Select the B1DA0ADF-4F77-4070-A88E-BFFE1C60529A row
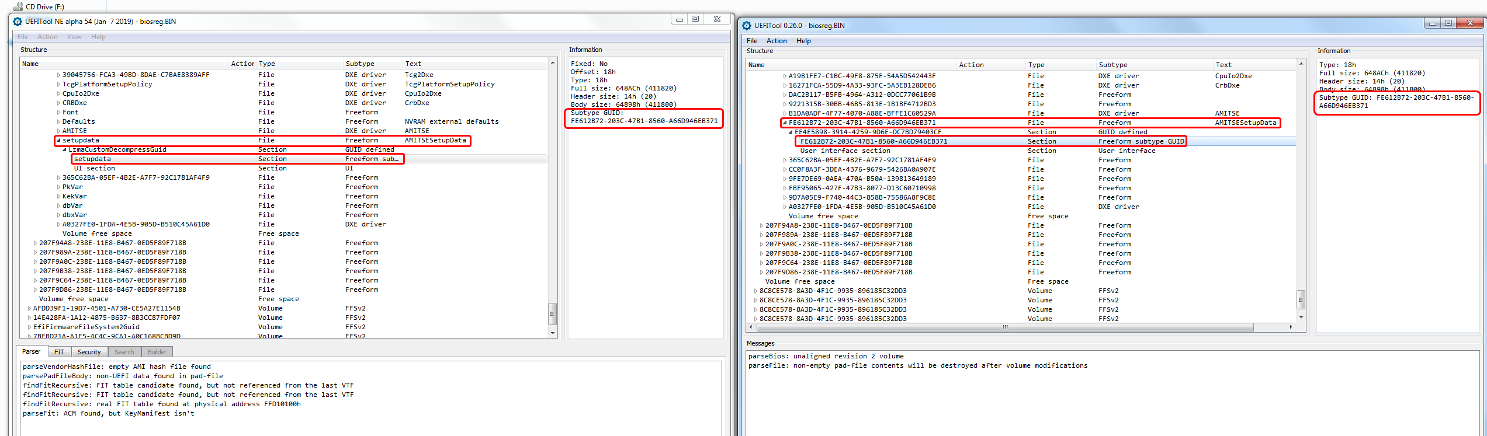 coord(1021,113)
